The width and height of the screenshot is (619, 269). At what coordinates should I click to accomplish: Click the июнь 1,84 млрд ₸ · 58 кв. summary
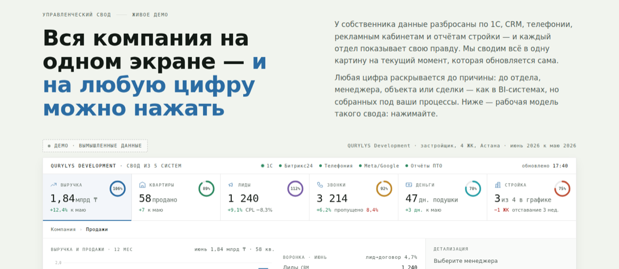[x=235, y=249]
